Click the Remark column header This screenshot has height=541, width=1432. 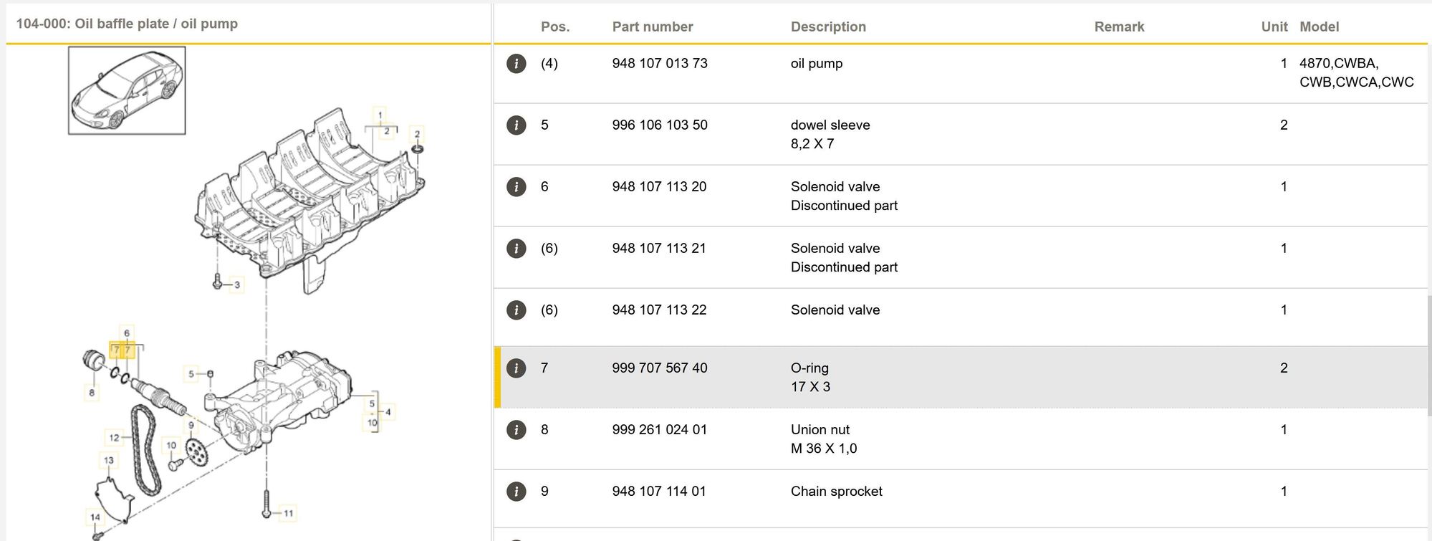tap(1118, 27)
